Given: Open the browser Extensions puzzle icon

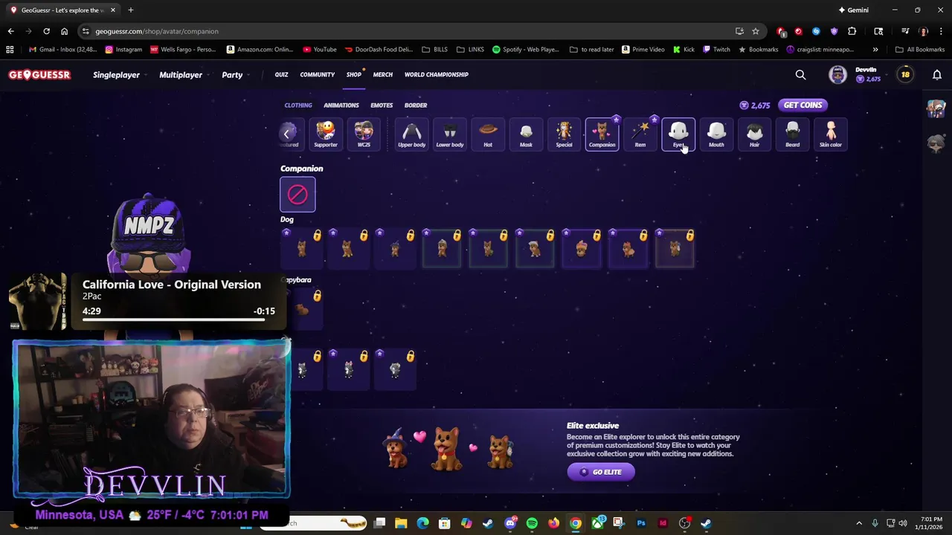Looking at the screenshot, I should click(852, 31).
